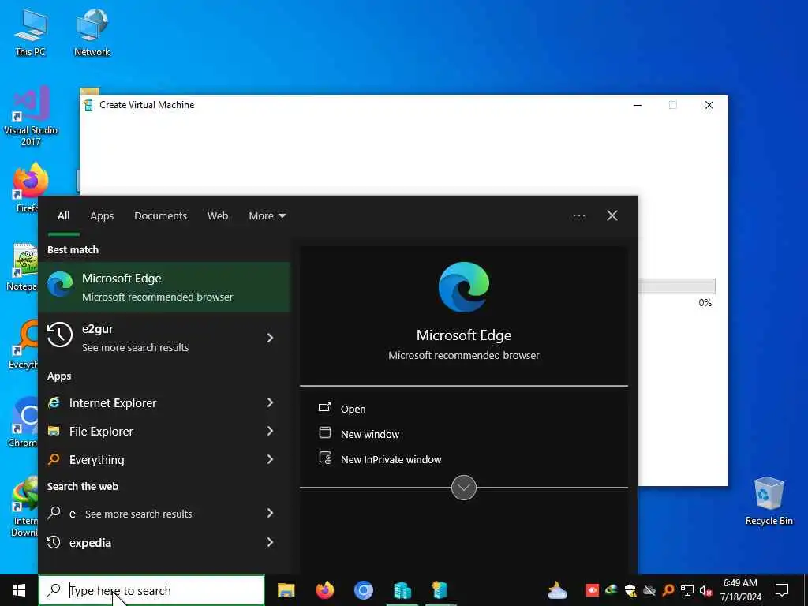Switch to the Web search tab
This screenshot has height=606, width=808.
point(218,216)
